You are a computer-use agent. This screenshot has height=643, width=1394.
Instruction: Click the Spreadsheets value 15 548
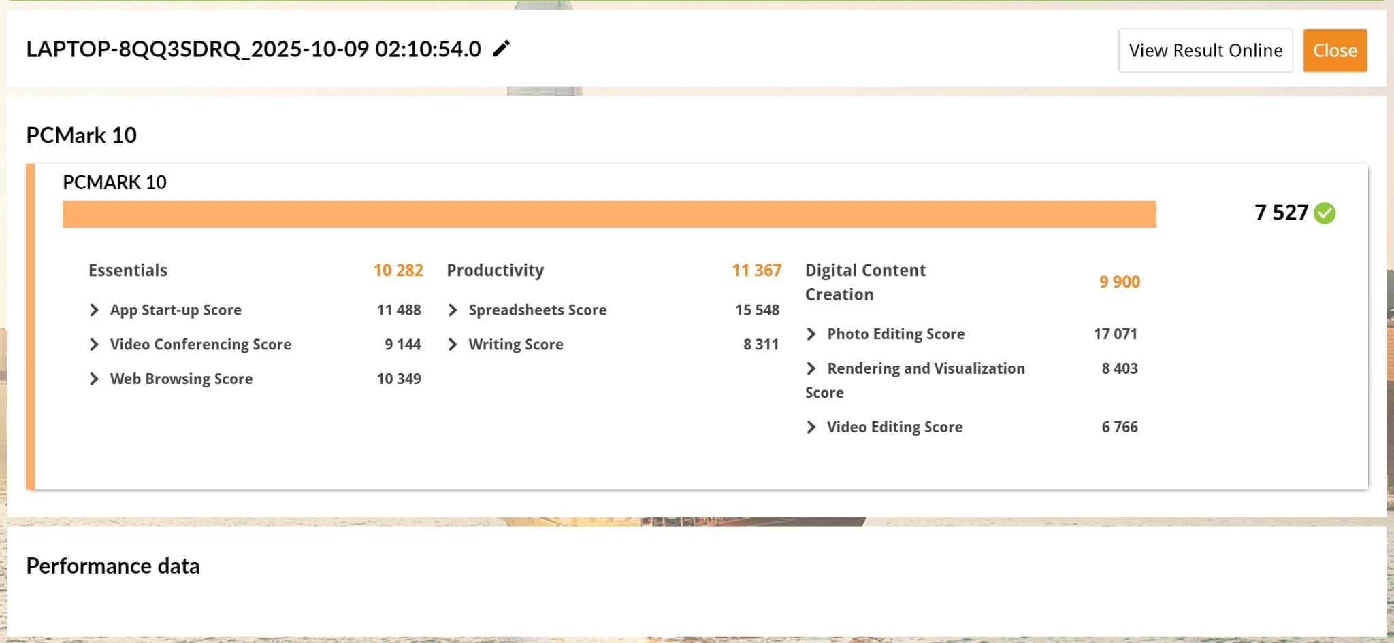(757, 310)
